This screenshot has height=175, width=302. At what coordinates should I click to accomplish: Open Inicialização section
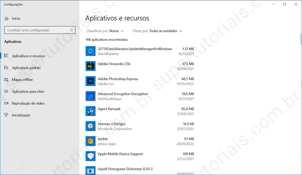39,115
